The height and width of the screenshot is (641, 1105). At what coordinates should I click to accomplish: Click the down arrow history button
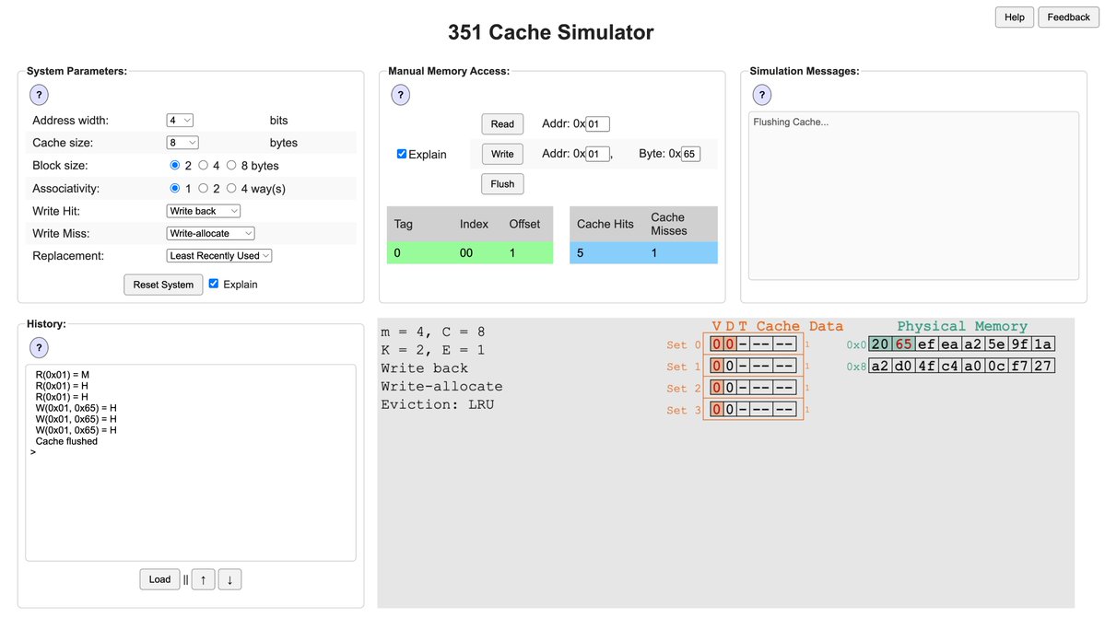[229, 579]
